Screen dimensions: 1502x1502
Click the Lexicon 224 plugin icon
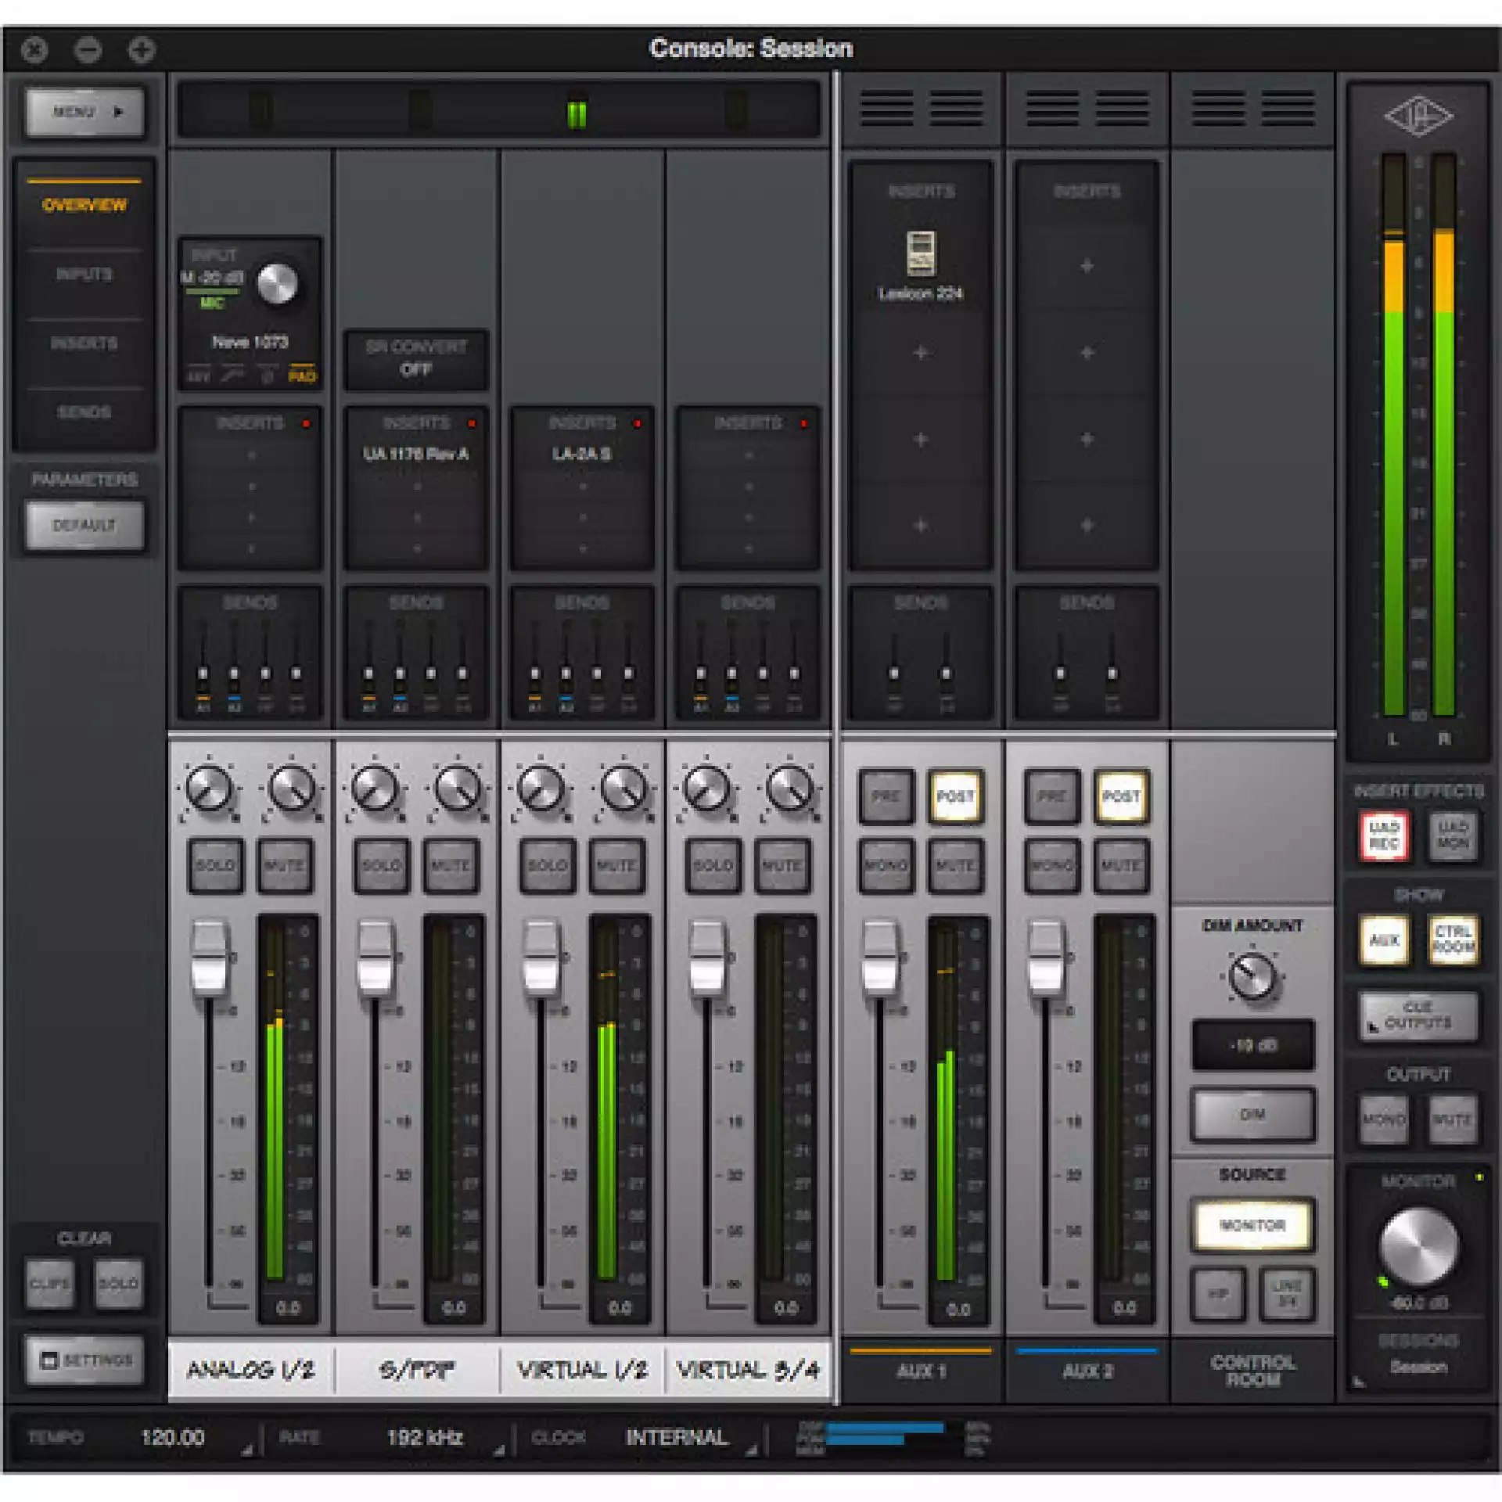tap(921, 253)
